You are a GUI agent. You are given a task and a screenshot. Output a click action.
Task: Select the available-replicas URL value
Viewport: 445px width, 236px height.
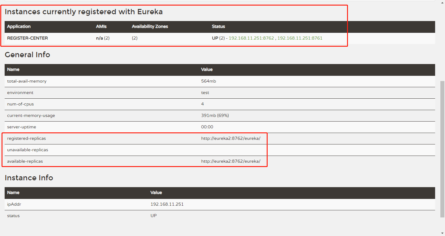tap(231, 161)
